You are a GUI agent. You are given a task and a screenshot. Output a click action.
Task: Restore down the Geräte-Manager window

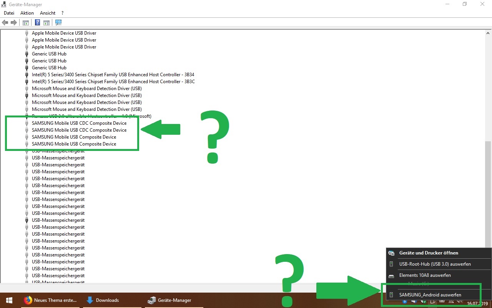(465, 4)
